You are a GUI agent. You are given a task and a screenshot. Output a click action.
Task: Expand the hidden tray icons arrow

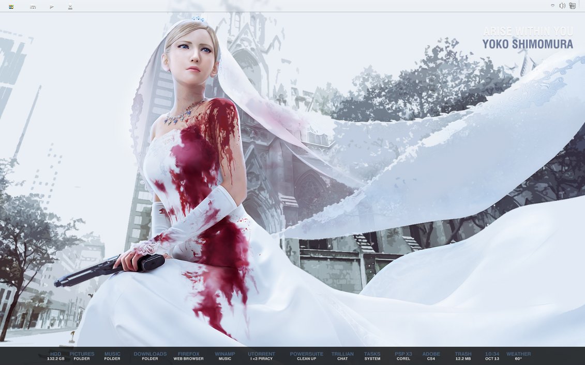click(x=552, y=6)
